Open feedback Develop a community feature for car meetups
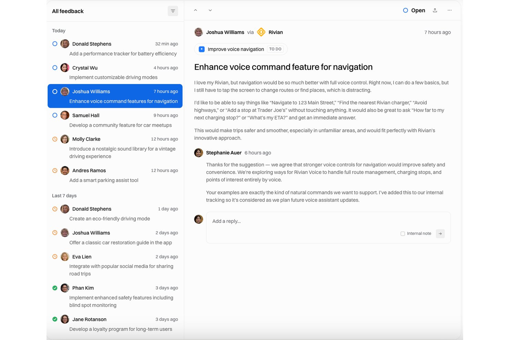510x340 pixels. [115, 120]
